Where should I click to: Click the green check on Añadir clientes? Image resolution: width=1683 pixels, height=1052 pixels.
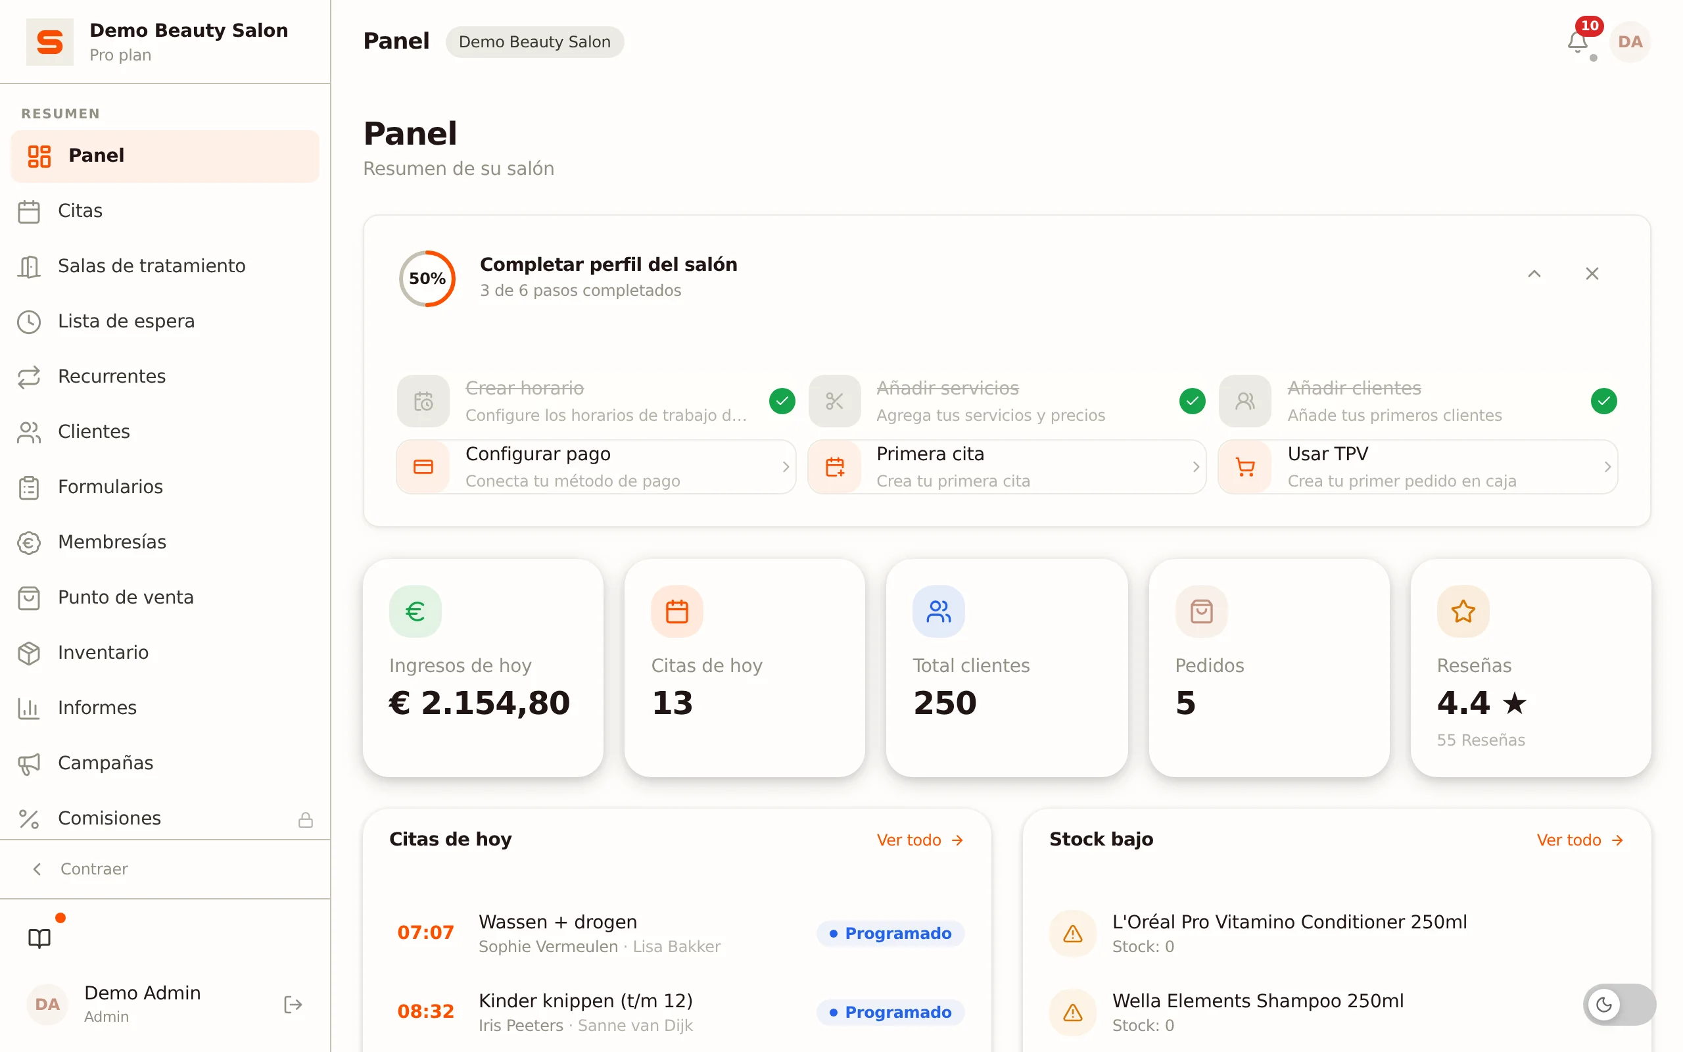point(1603,401)
